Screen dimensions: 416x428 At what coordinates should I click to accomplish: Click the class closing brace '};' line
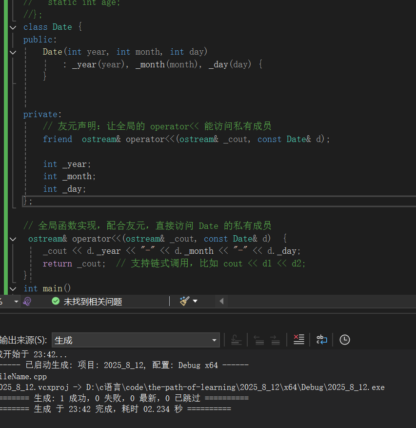coord(28,202)
